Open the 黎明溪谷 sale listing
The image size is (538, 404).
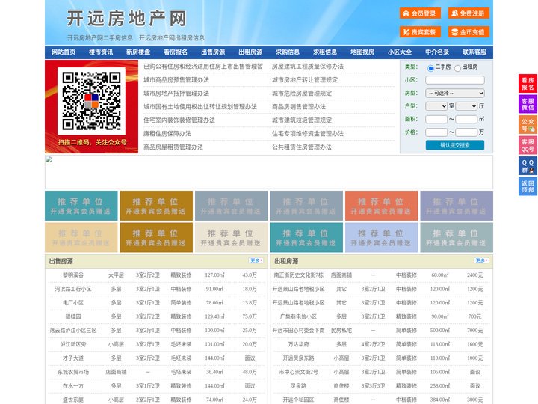73,275
